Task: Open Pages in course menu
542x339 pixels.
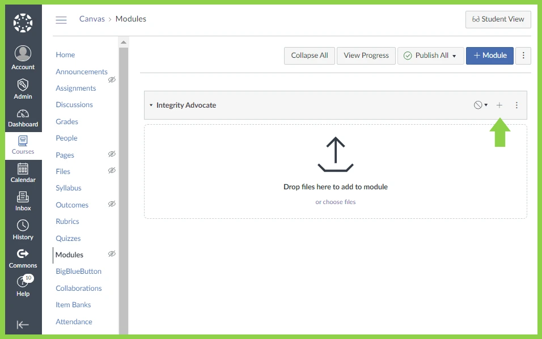Action: tap(65, 155)
